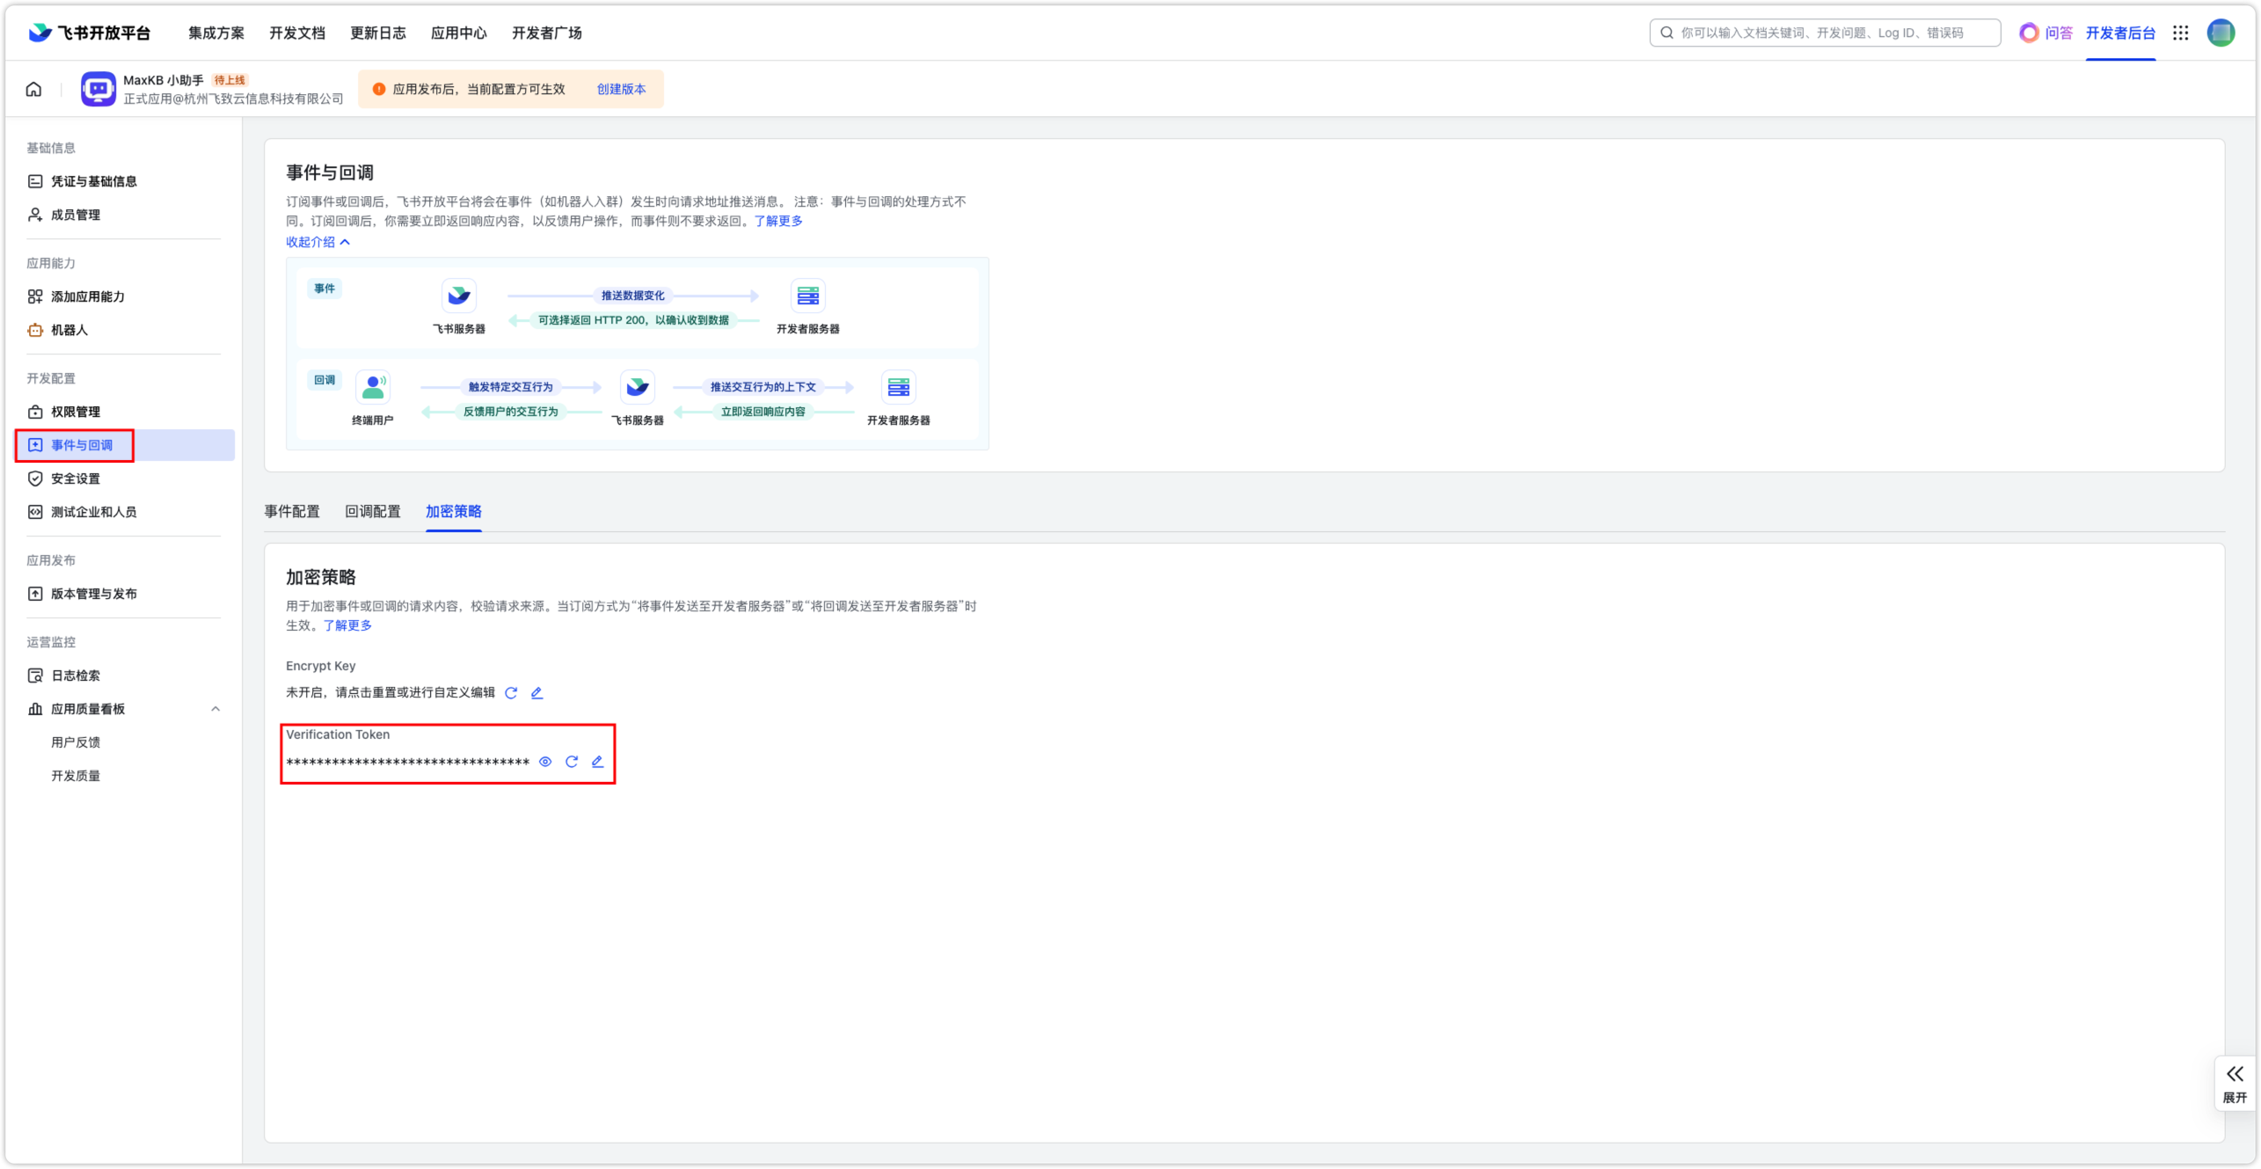Reset the Encrypt Key with refresh icon
The width and height of the screenshot is (2261, 1169).
tap(511, 693)
